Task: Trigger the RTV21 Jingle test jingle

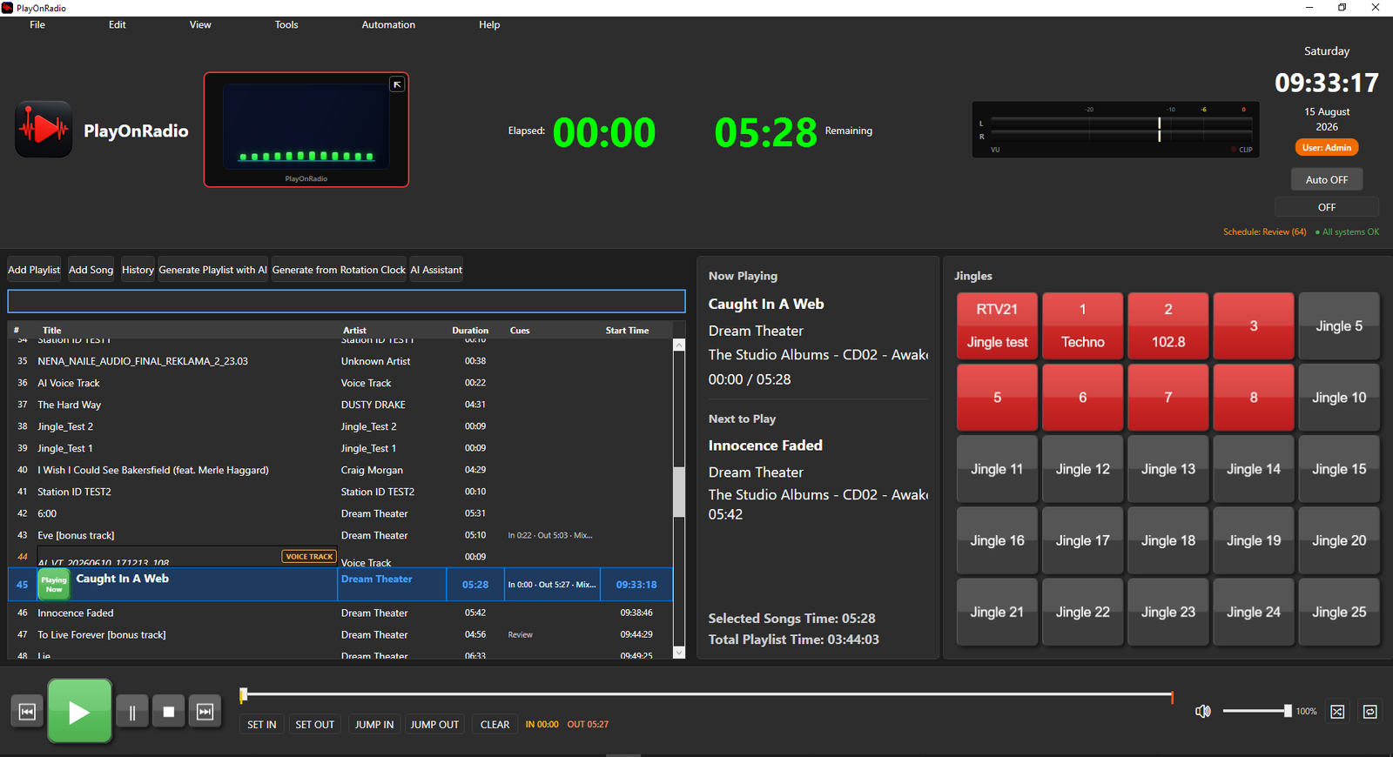Action: pyautogui.click(x=997, y=326)
